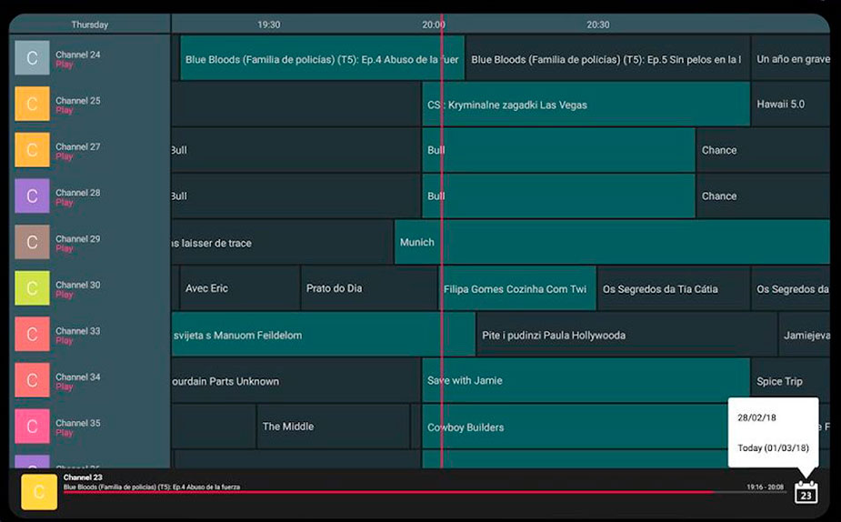
Task: Open Spice Trip program
Action: click(791, 380)
